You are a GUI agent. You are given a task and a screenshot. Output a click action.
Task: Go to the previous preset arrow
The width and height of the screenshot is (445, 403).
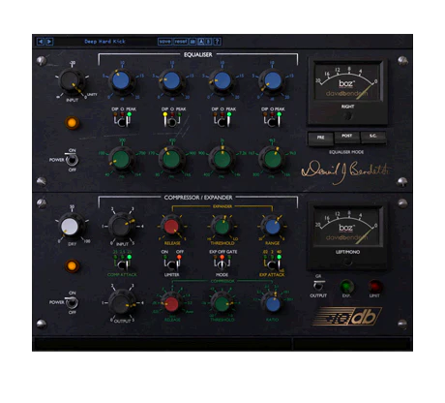tap(41, 42)
